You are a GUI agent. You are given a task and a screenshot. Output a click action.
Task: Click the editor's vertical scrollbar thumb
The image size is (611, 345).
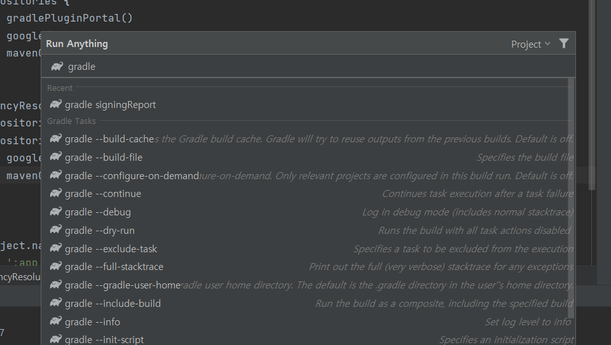592,95
